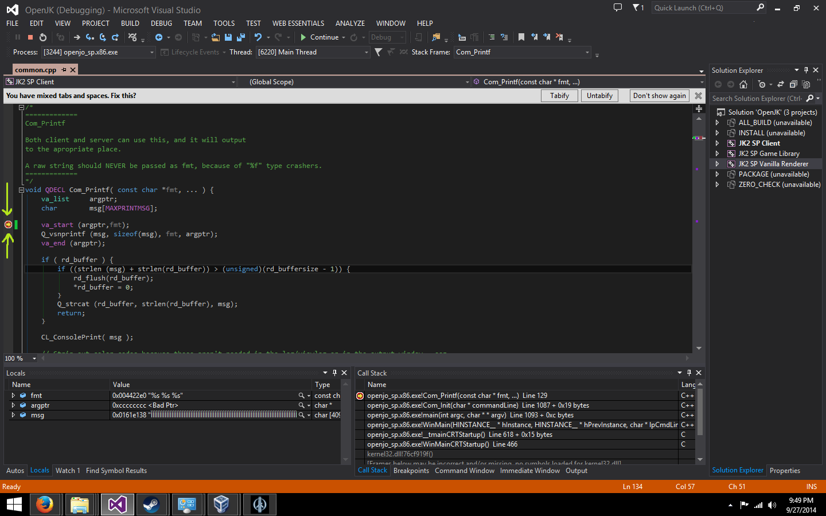
Task: Save all open files
Action: click(x=241, y=37)
